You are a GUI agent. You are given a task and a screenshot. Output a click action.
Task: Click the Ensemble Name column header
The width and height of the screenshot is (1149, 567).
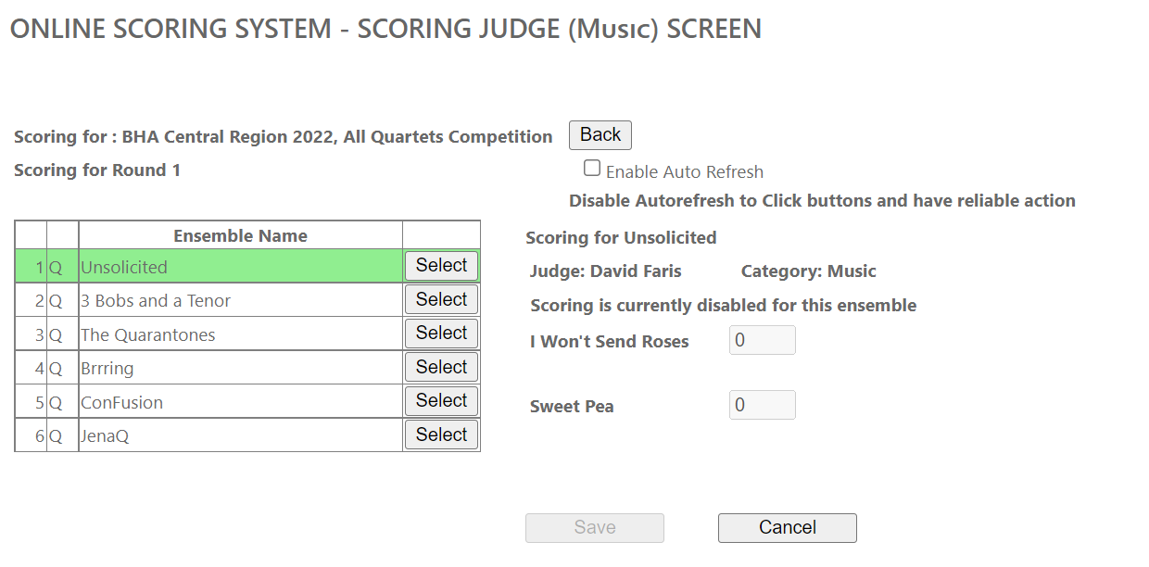[x=240, y=235]
